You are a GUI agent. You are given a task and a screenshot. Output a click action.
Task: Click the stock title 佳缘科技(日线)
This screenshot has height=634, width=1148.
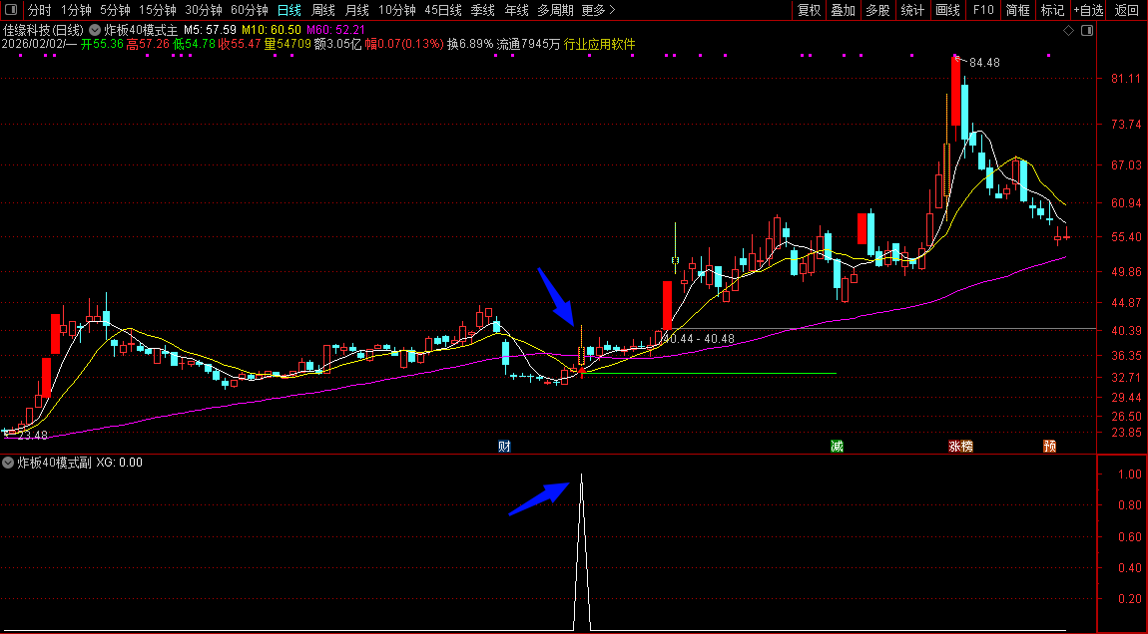pyautogui.click(x=43, y=30)
